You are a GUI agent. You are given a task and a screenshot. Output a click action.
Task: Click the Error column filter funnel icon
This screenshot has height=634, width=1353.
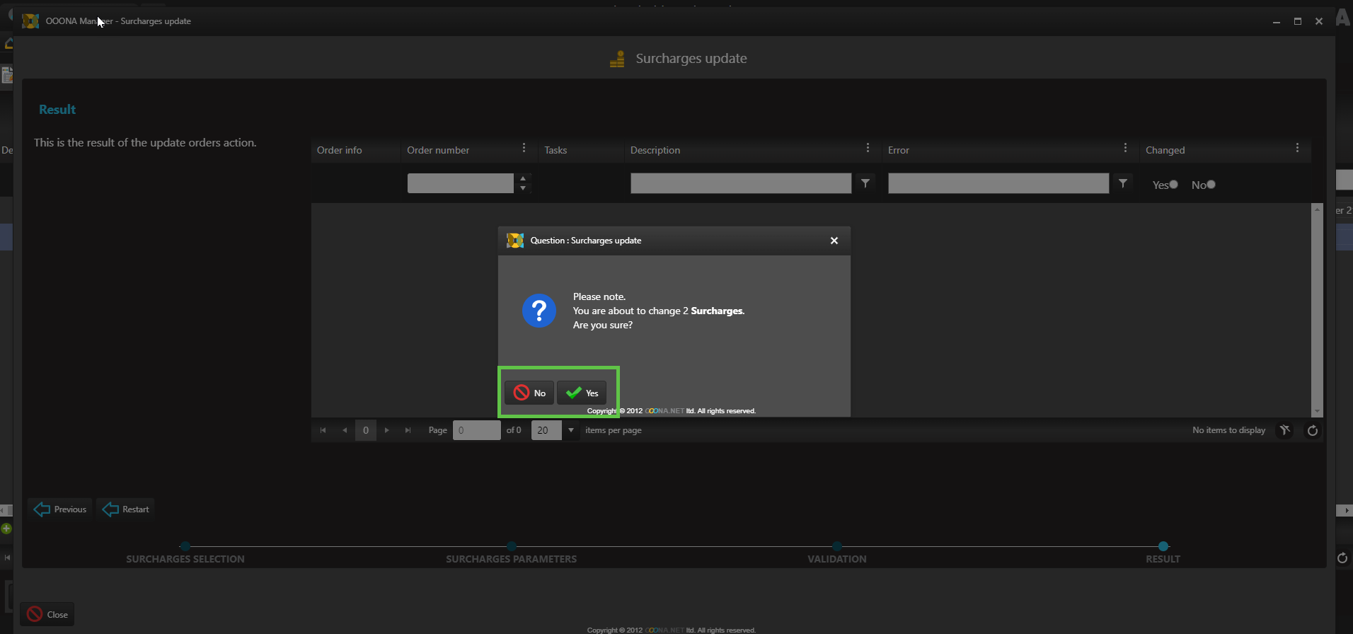coord(1122,183)
